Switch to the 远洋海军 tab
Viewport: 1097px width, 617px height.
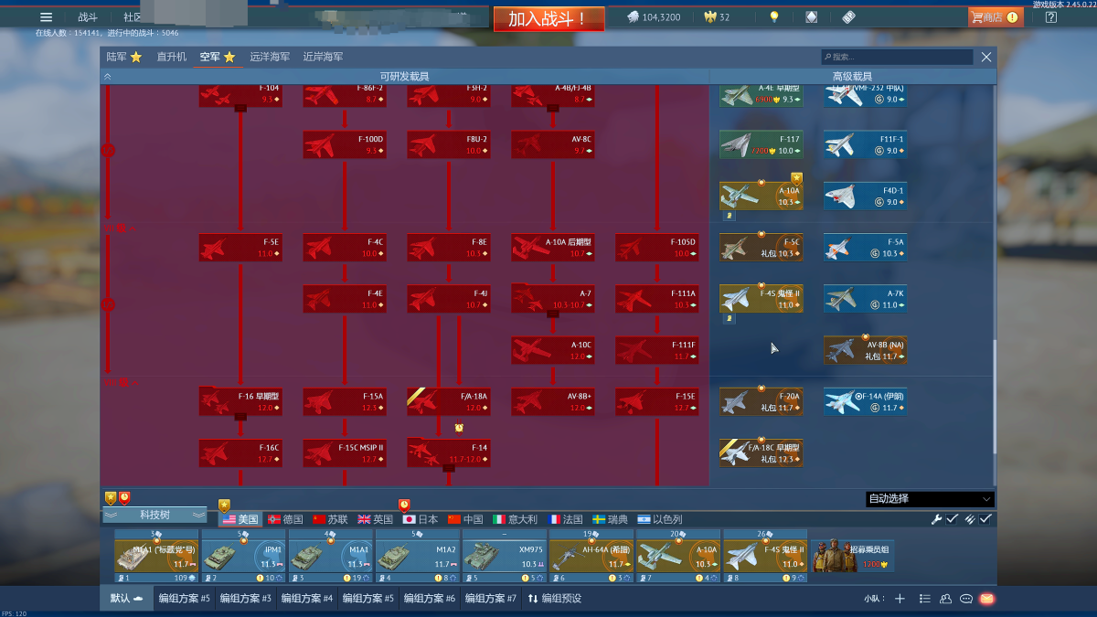270,57
